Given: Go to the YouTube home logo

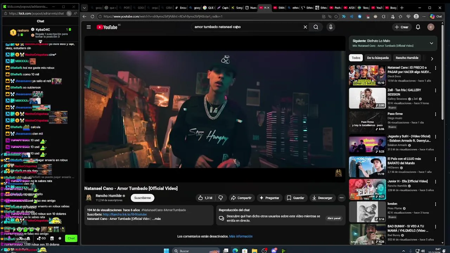Looking at the screenshot, I should (107, 27).
